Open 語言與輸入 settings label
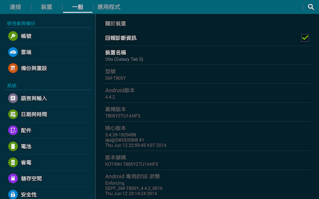This screenshot has width=319, height=199. pos(34,99)
